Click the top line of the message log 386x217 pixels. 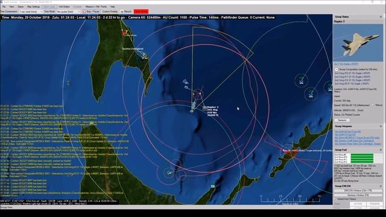(31, 106)
